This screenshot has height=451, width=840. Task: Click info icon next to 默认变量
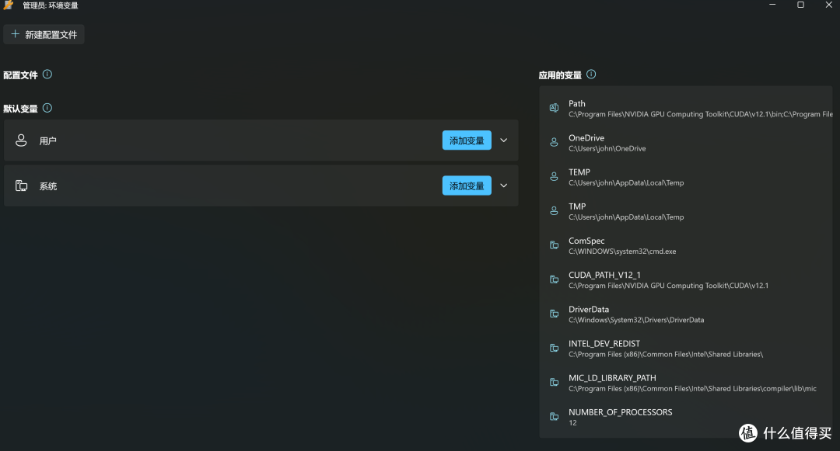(47, 108)
